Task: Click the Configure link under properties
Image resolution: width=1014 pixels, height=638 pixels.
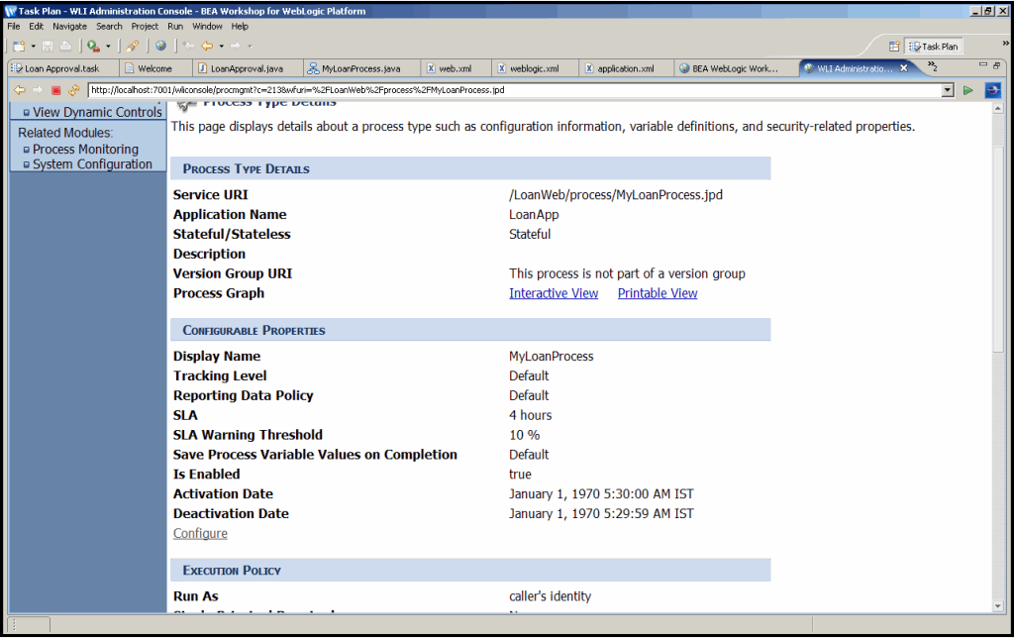Action: click(200, 534)
